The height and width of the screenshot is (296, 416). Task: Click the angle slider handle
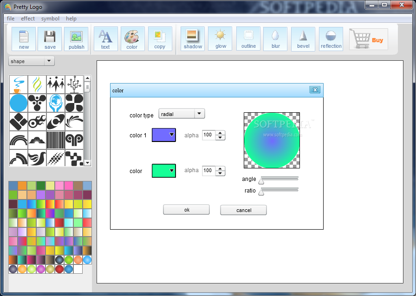pyautogui.click(x=261, y=181)
